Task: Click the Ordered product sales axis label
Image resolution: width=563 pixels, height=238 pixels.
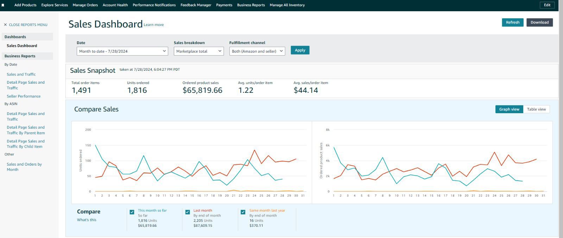Action: (321, 160)
